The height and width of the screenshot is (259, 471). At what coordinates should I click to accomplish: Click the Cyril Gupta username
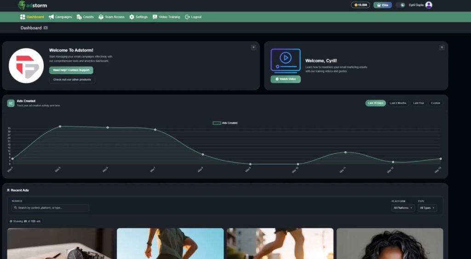coord(416,5)
